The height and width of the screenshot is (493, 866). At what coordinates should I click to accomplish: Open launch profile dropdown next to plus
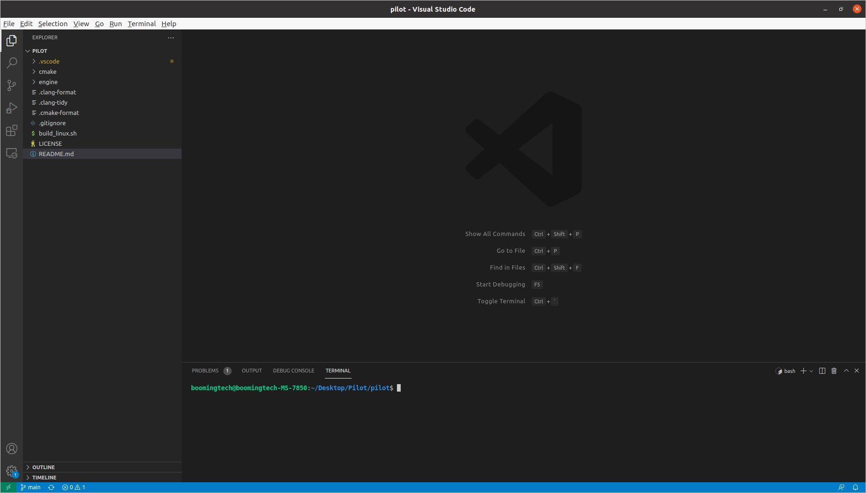tap(811, 371)
